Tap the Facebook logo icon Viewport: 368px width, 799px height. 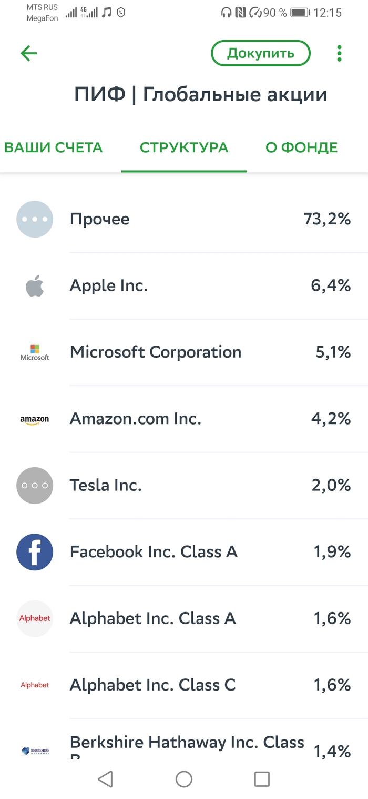[35, 552]
